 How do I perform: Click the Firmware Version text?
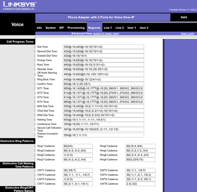pyautogui.click(x=183, y=10)
